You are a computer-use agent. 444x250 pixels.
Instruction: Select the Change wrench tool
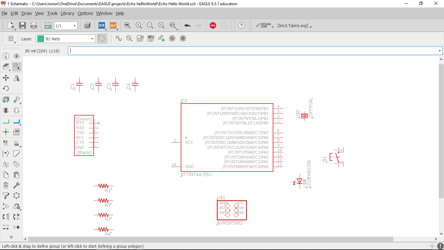coord(17,186)
